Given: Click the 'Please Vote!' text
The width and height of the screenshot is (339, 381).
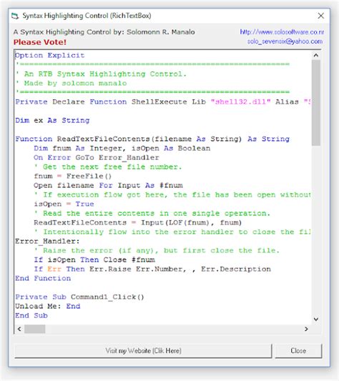Looking at the screenshot, I should coord(40,42).
